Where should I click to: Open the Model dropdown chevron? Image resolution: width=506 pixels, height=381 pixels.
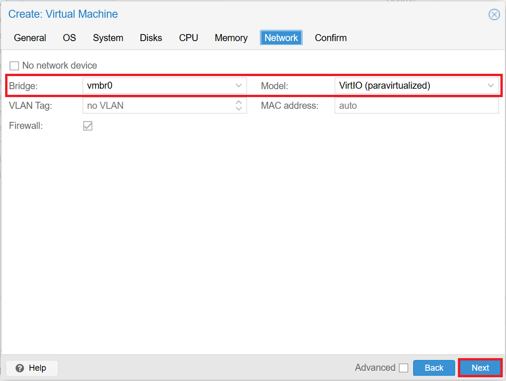pyautogui.click(x=491, y=86)
